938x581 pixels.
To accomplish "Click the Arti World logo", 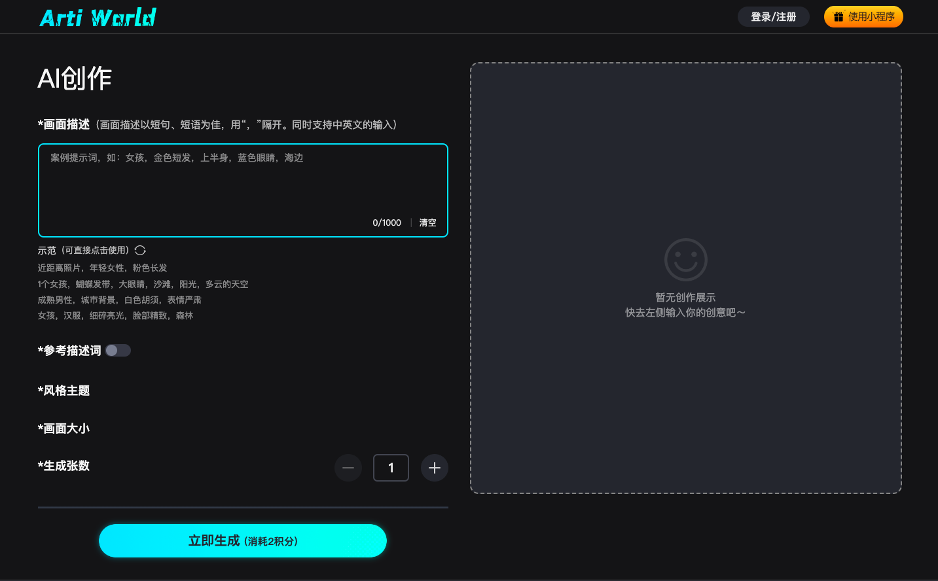I will click(98, 18).
